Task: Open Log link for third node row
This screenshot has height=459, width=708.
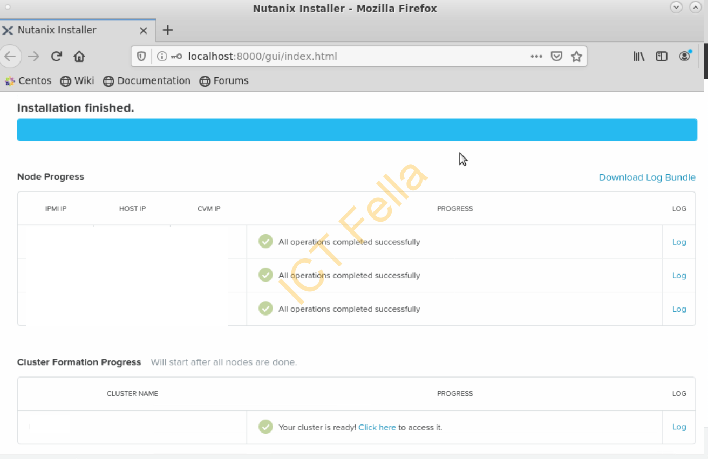Action: pos(679,309)
